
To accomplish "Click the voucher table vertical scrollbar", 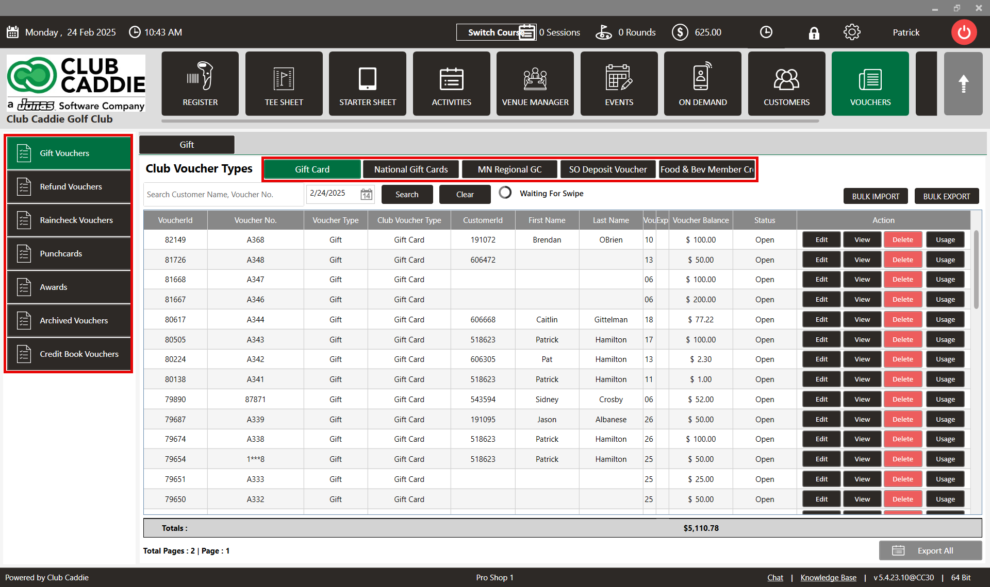I will coord(976,270).
